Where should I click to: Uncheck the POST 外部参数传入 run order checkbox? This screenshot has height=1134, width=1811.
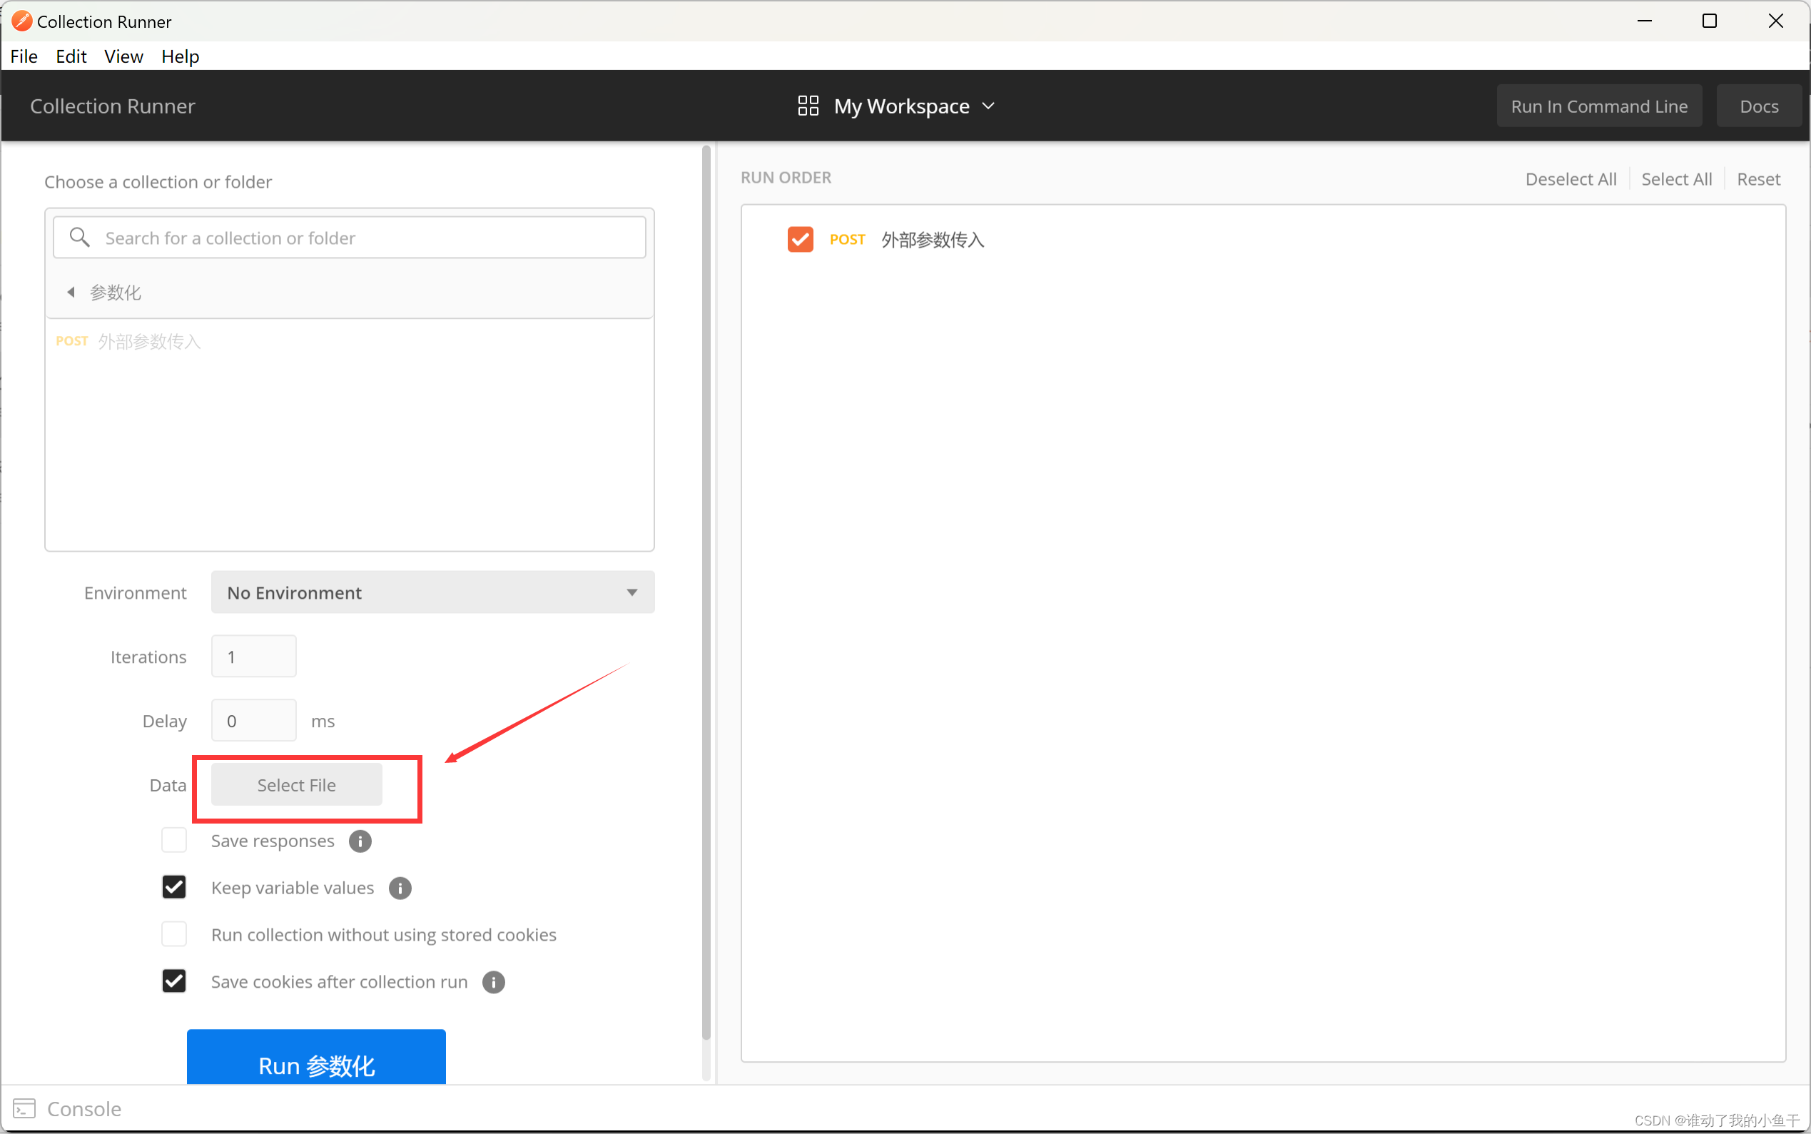(x=800, y=239)
